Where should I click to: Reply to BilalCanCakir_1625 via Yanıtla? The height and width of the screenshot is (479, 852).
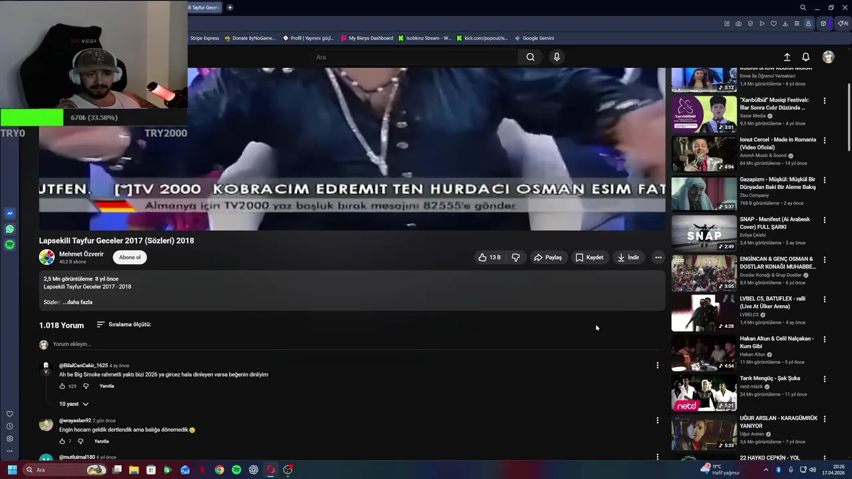tap(106, 387)
